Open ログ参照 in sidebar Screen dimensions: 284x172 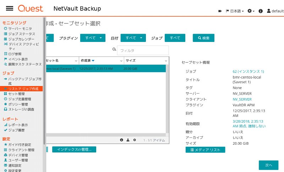15,54
